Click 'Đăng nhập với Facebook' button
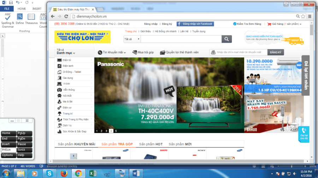This screenshot has width=318, height=178. tap(195, 24)
